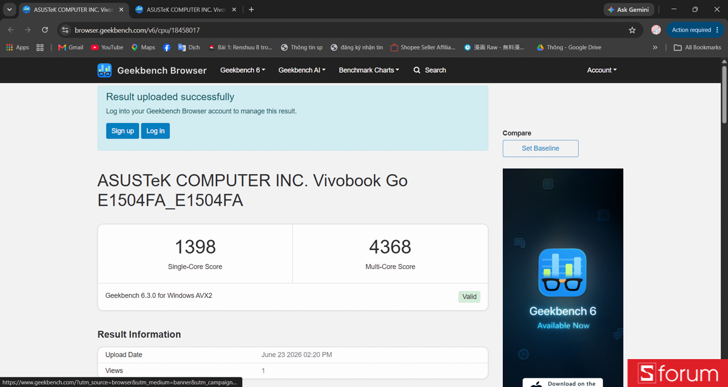
Task: Go back using the back arrow
Action: (x=11, y=30)
